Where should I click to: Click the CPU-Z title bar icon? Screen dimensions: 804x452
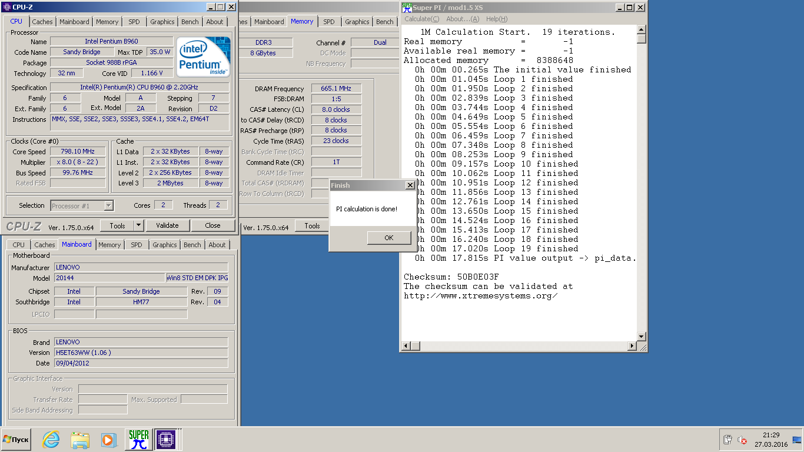[6, 7]
